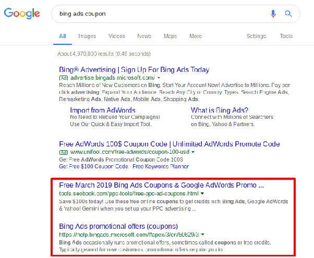Open the What is Bing Ads? sitelink
314x258 pixels.
[x=220, y=110]
